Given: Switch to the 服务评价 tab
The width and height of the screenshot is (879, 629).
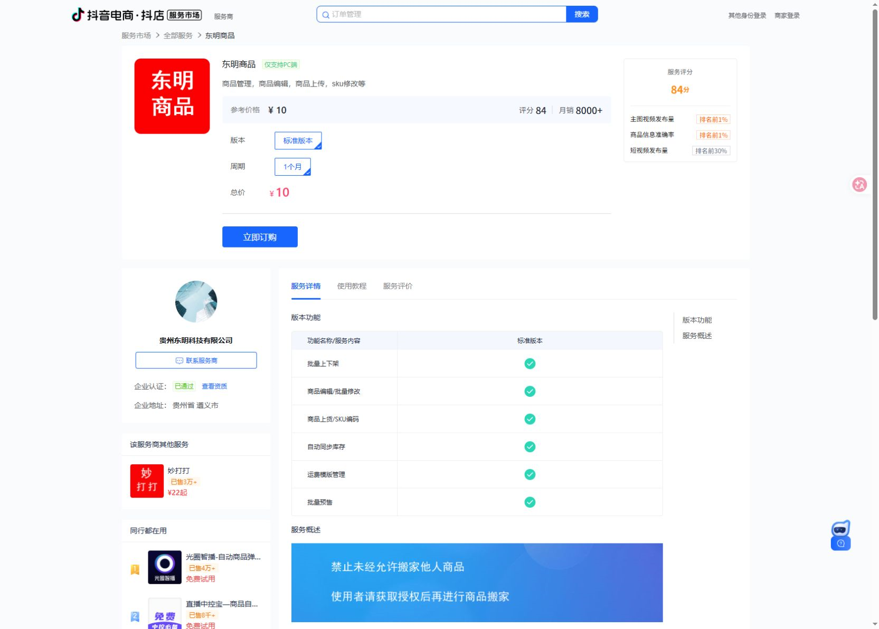Looking at the screenshot, I should click(398, 286).
